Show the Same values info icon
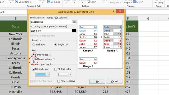This screenshot has width=169, height=95. pos(50,55)
